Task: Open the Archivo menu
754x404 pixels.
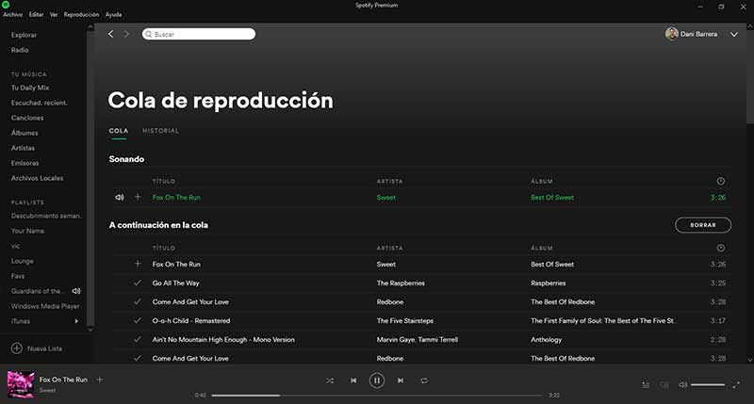Action: click(x=12, y=14)
